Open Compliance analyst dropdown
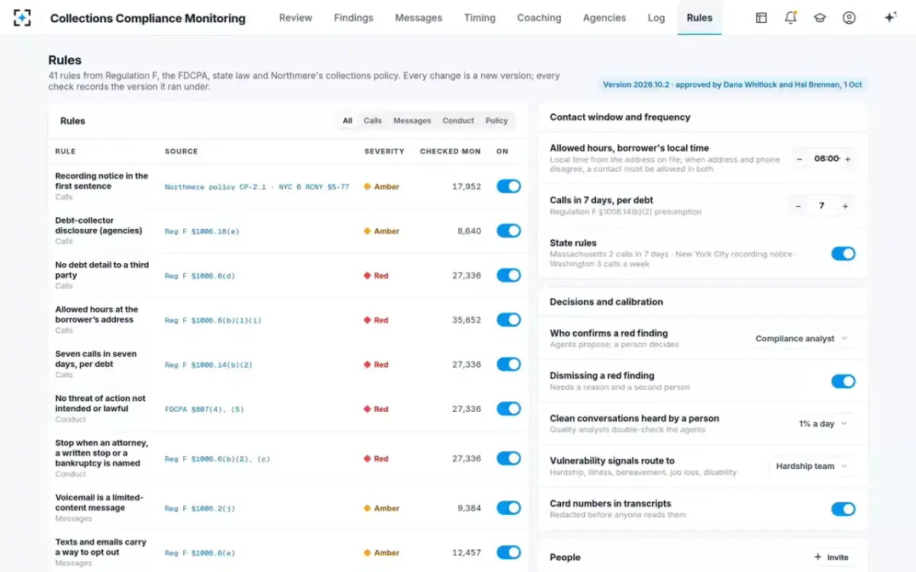Viewport: 916px width, 572px height. 801,339
